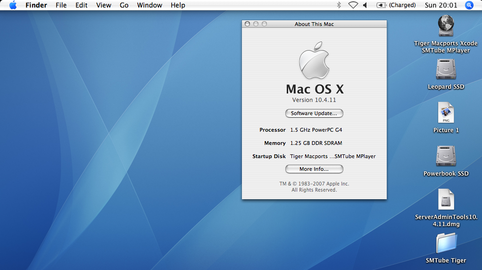482x270 pixels.
Task: Select the ServerAdminTools10.4.11.dmg file
Action: 446,199
